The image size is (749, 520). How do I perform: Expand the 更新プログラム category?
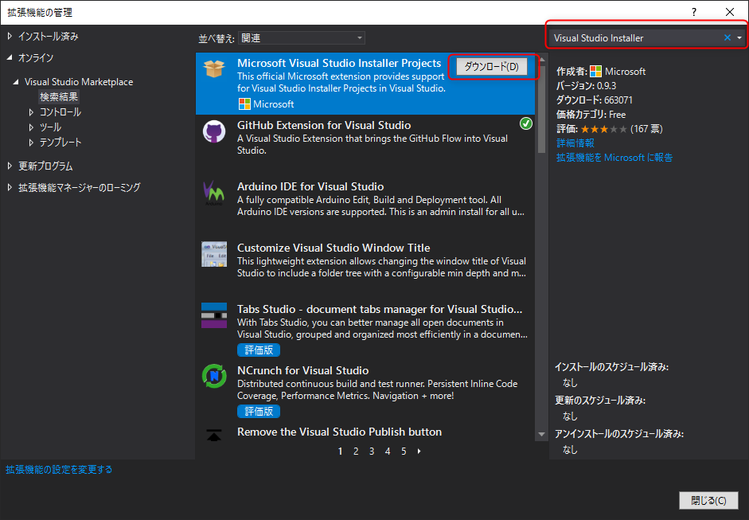point(10,166)
